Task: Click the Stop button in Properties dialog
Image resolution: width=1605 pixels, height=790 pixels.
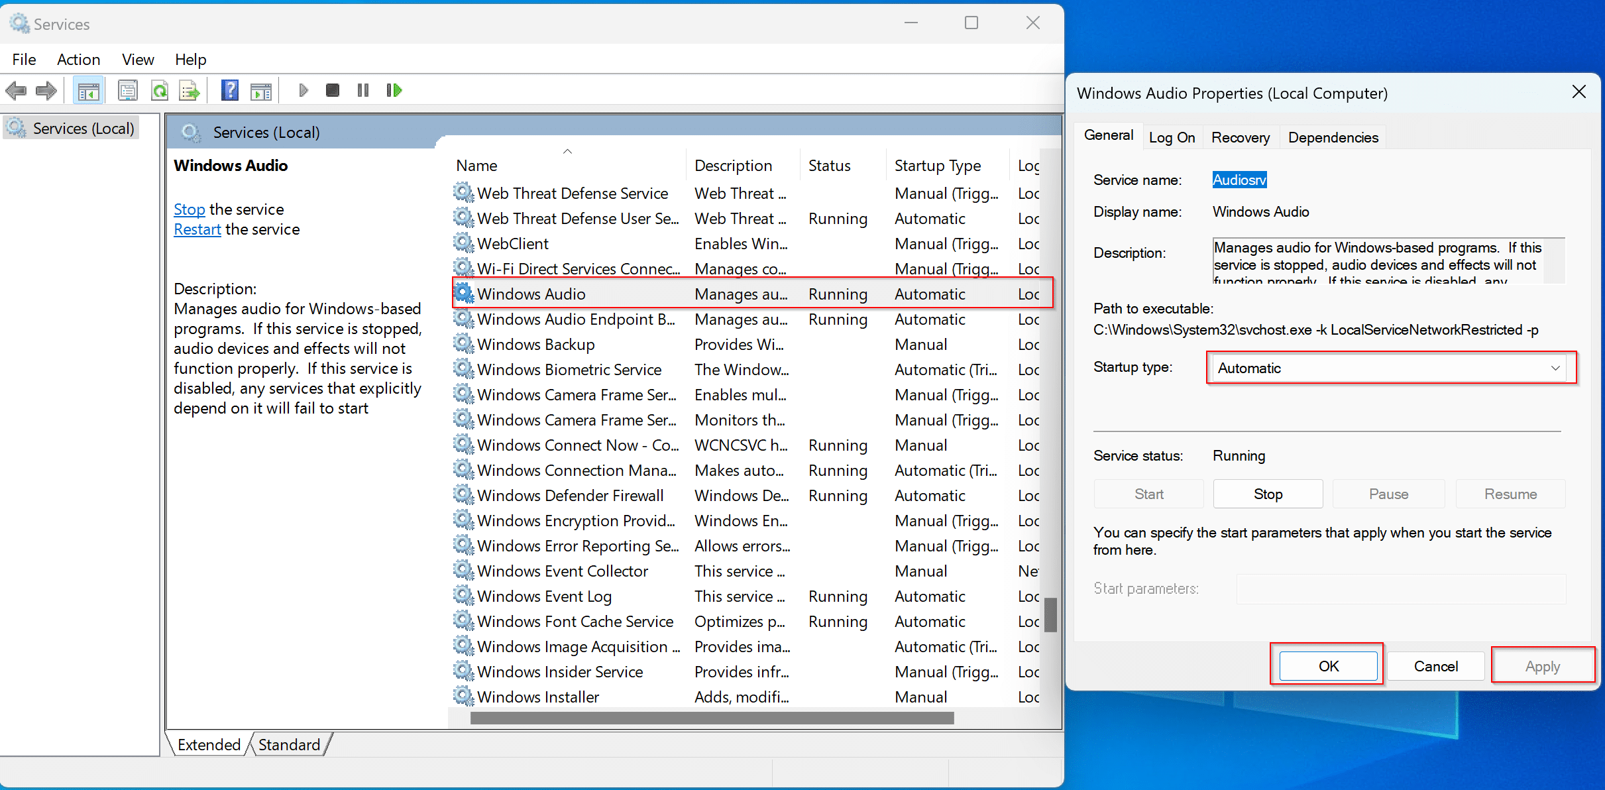Action: [x=1267, y=494]
